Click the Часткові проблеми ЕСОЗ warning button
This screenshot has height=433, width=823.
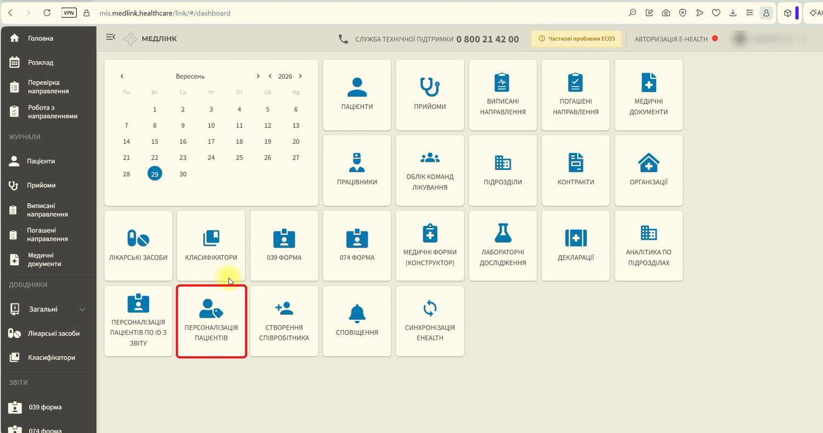577,38
